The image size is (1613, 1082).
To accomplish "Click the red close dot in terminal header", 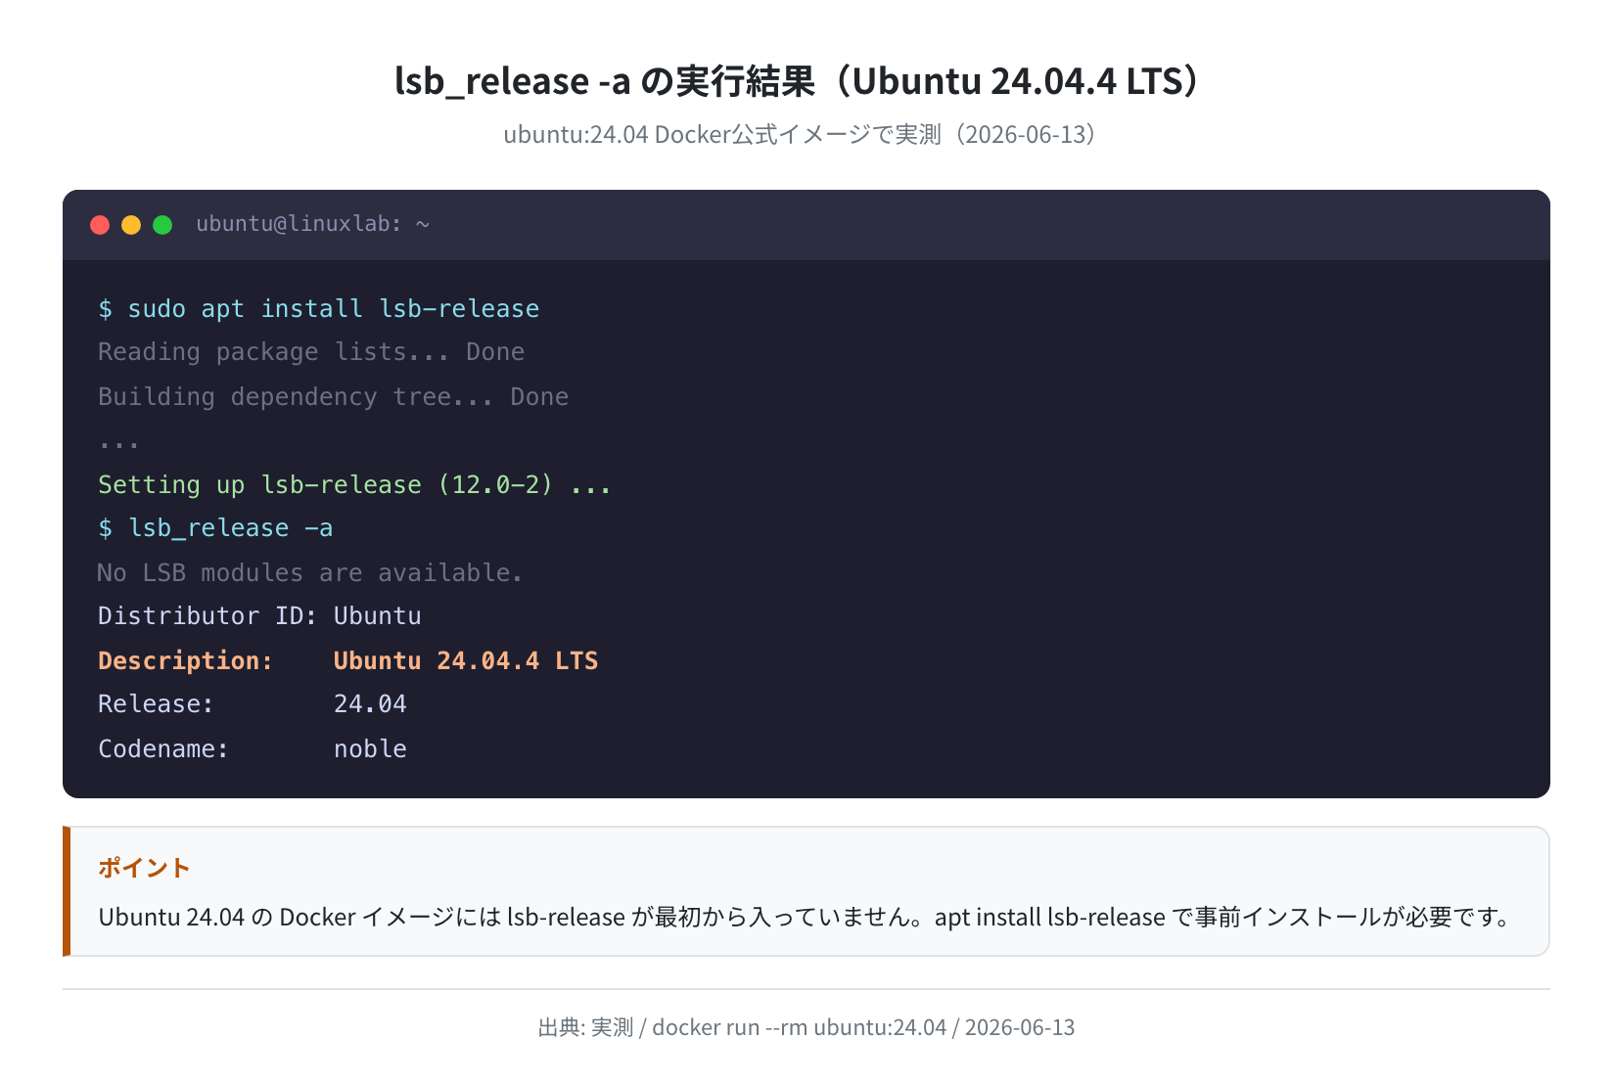I will click(100, 225).
